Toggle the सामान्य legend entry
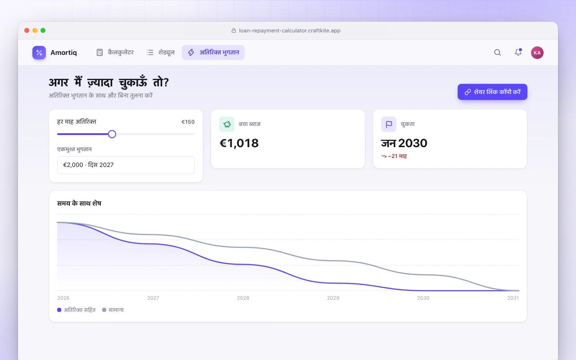 pyautogui.click(x=113, y=310)
